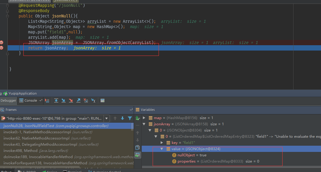This screenshot has height=172, width=321.
Task: Click the Duplicate Watch copy icon
Action: (x=138, y=147)
